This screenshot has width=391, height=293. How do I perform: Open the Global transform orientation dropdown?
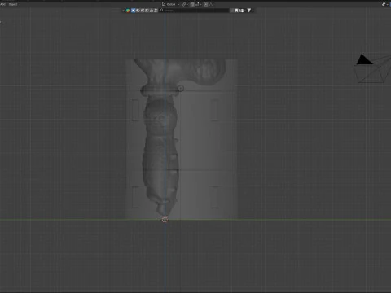click(171, 4)
